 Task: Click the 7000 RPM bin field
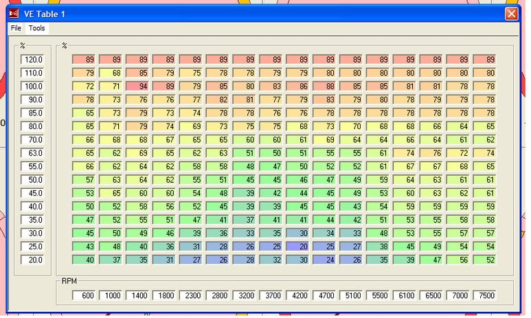458,295
